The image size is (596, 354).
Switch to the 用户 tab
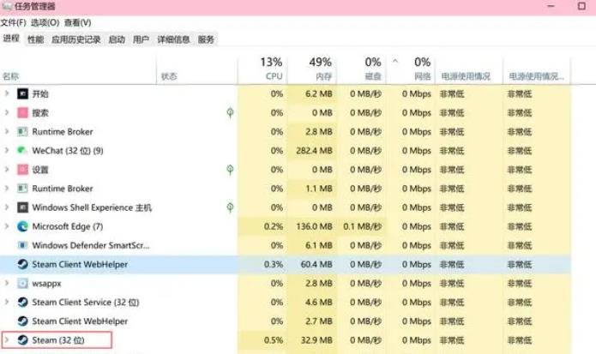tap(141, 39)
